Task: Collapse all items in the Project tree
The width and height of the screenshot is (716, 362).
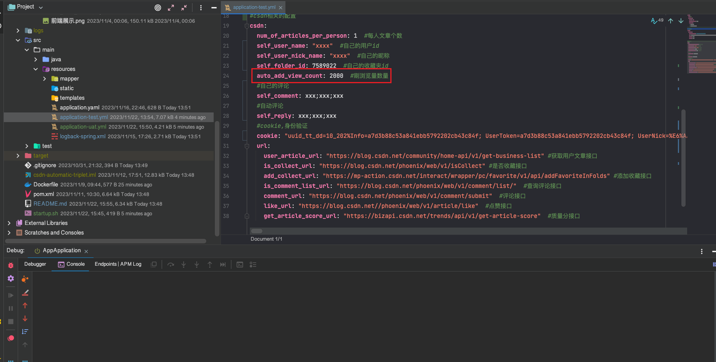Action: (184, 7)
